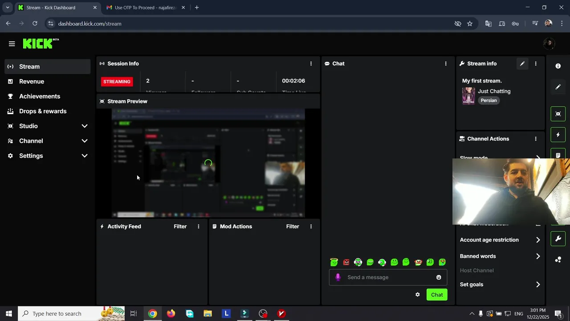Viewport: 570px width, 321px height.
Task: Click the three-dots cluster icon in right rail
Action: 558,259
